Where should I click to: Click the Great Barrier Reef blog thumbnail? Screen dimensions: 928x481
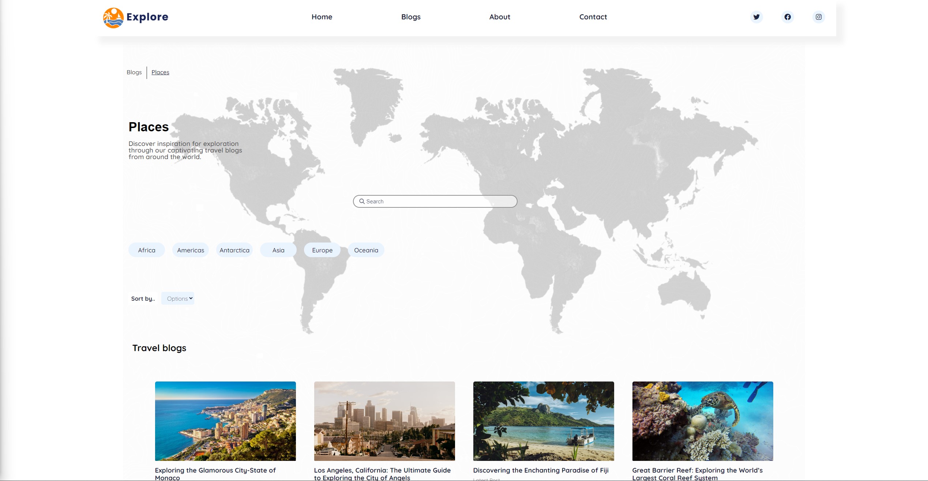[x=702, y=421]
